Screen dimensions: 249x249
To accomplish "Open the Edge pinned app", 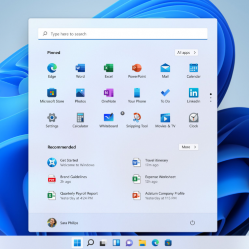I will pos(52,71).
